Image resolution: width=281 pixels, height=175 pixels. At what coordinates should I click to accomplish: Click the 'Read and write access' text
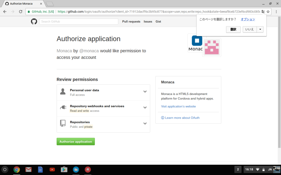tap(85, 111)
